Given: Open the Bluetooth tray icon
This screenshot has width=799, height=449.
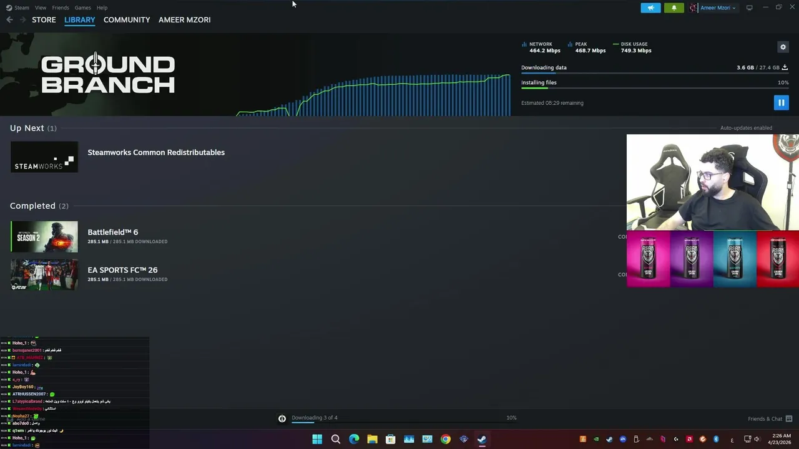Looking at the screenshot, I should point(716,439).
